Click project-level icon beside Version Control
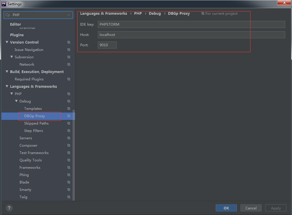Image resolution: width=292 pixels, height=215 pixels. tap(69, 42)
